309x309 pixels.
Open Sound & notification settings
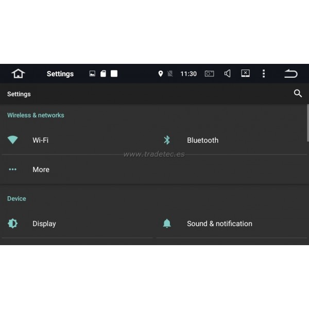pos(219,224)
